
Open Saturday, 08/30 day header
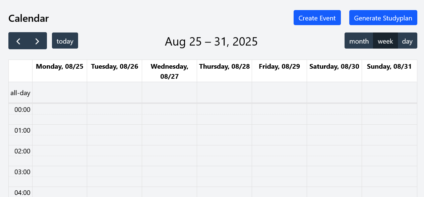(334, 66)
